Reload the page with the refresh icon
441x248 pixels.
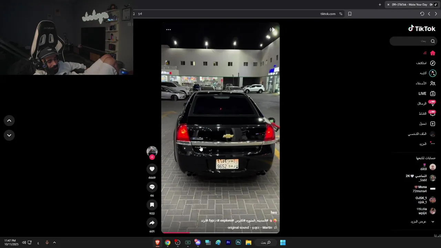point(422,14)
